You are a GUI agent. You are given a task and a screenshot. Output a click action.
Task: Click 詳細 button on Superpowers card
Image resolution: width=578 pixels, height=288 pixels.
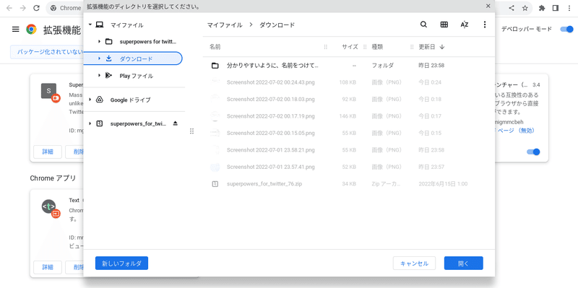click(x=48, y=152)
